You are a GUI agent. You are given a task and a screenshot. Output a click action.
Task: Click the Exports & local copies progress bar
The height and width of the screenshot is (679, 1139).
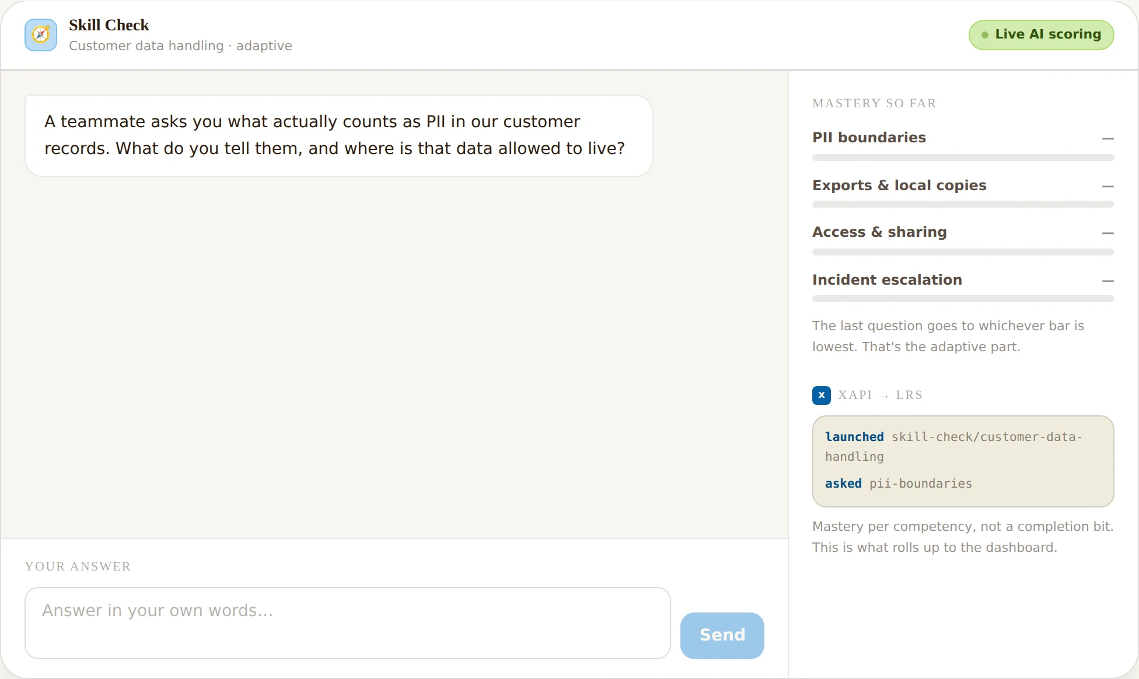pos(963,205)
